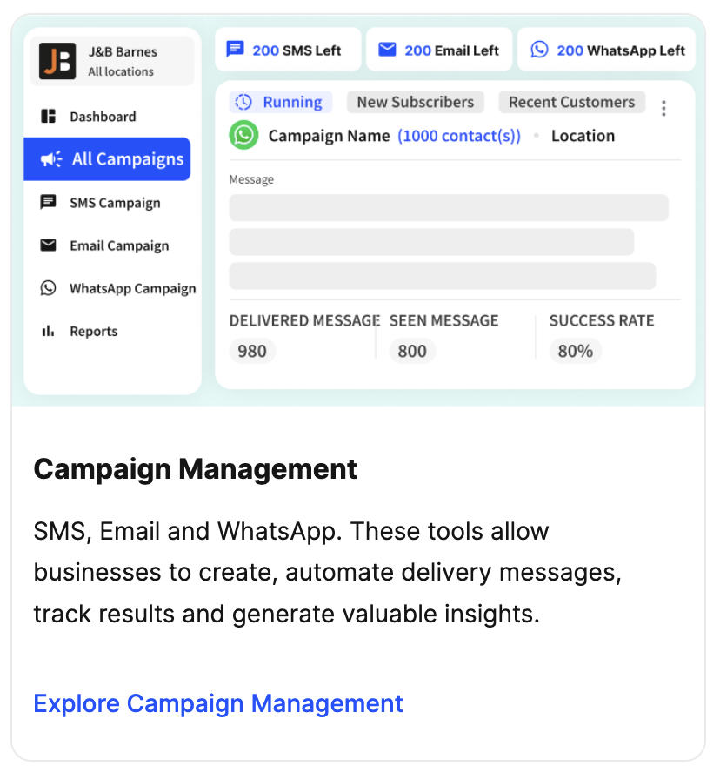Click the Email Campaign envelope icon
The height and width of the screenshot is (773, 720).
pyautogui.click(x=49, y=245)
